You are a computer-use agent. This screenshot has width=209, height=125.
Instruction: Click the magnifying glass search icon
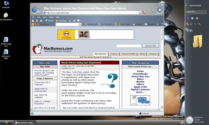(x=153, y=11)
